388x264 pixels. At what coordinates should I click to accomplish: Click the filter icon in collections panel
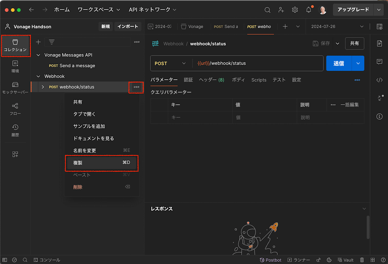[x=52, y=42]
